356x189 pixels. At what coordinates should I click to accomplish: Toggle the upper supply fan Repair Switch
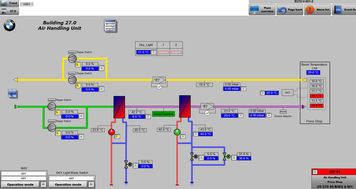[51, 100]
